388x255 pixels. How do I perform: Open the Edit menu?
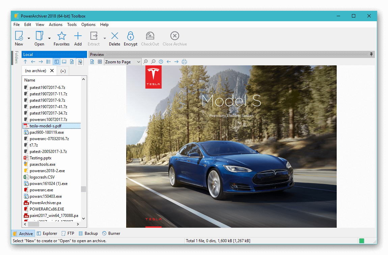point(27,25)
